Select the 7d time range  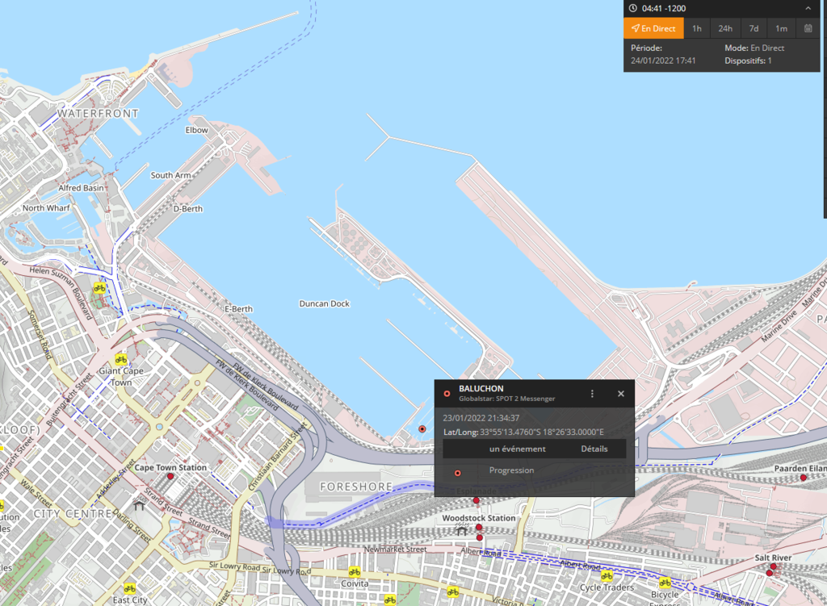click(754, 28)
